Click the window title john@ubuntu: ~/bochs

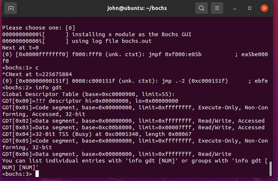point(137,8)
